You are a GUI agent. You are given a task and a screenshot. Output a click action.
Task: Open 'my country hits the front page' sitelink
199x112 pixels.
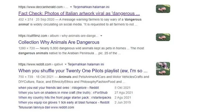65,98
